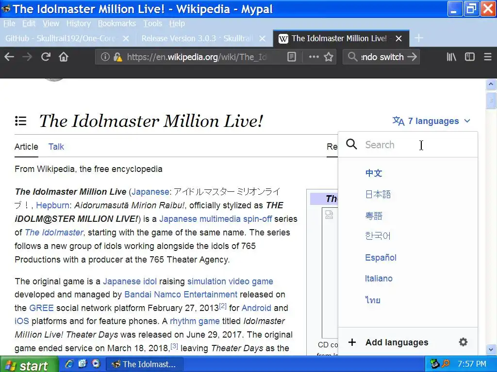
Task: Open the Library icon
Action: [451, 57]
